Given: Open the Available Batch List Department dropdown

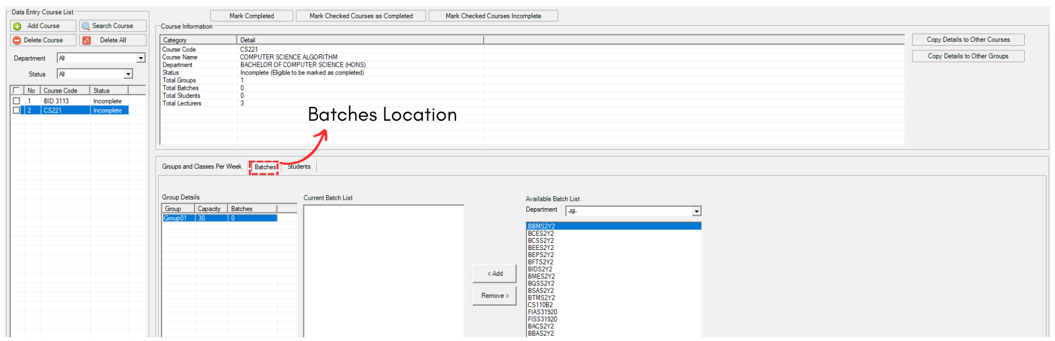Looking at the screenshot, I should (x=696, y=212).
